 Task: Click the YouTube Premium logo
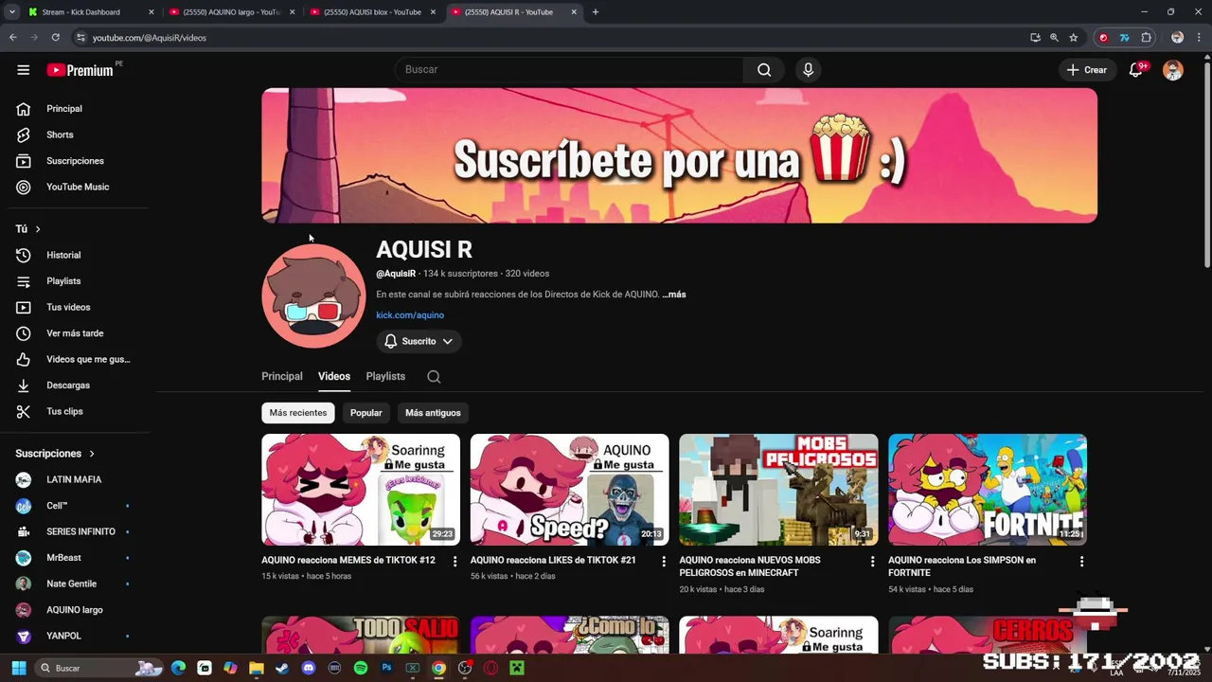[x=80, y=70]
